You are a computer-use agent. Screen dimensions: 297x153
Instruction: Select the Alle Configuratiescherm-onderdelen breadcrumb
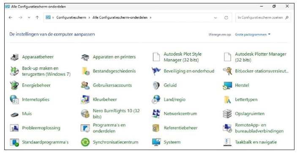(120, 17)
